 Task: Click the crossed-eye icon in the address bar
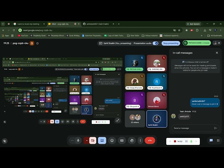point(174,30)
